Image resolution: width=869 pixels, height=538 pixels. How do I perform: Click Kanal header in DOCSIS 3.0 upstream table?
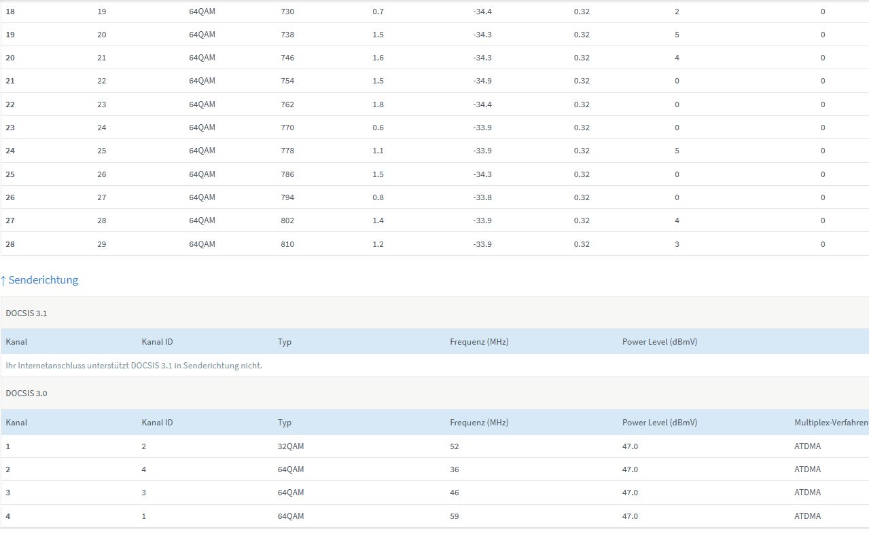coord(16,423)
